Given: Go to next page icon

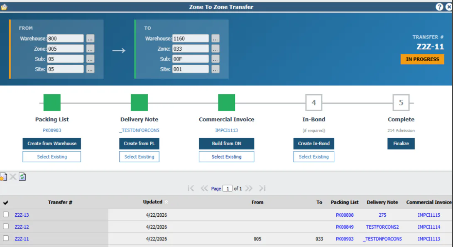Looking at the screenshot, I should coord(249,188).
